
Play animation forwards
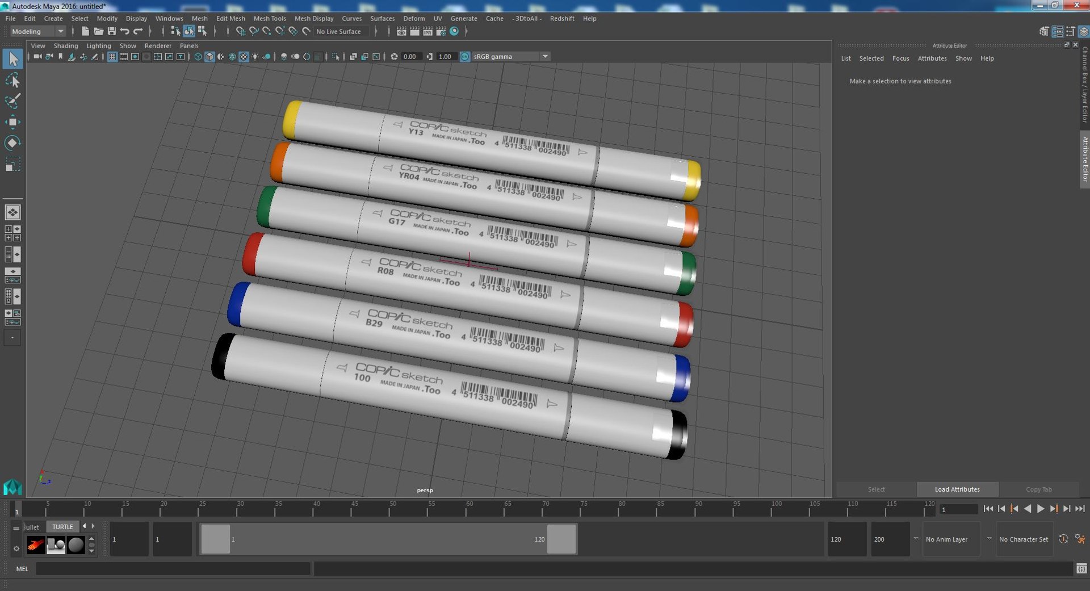point(1041,509)
